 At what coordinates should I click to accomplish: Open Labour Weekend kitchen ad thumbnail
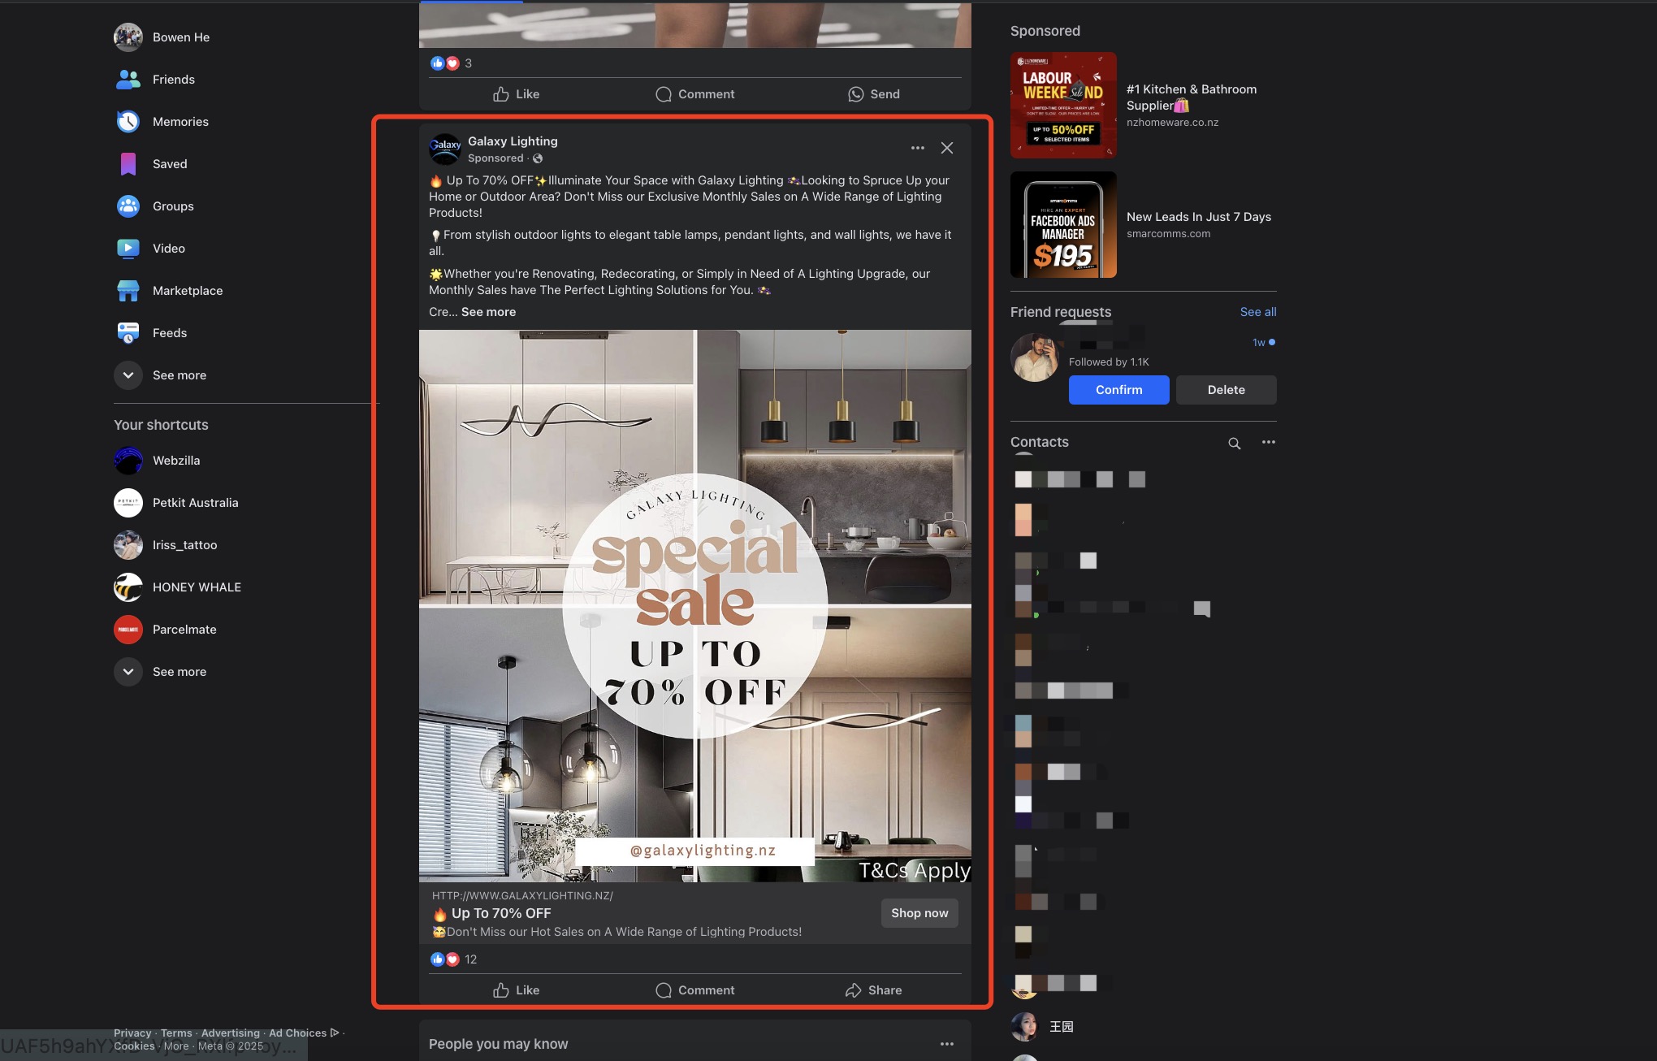pos(1063,105)
